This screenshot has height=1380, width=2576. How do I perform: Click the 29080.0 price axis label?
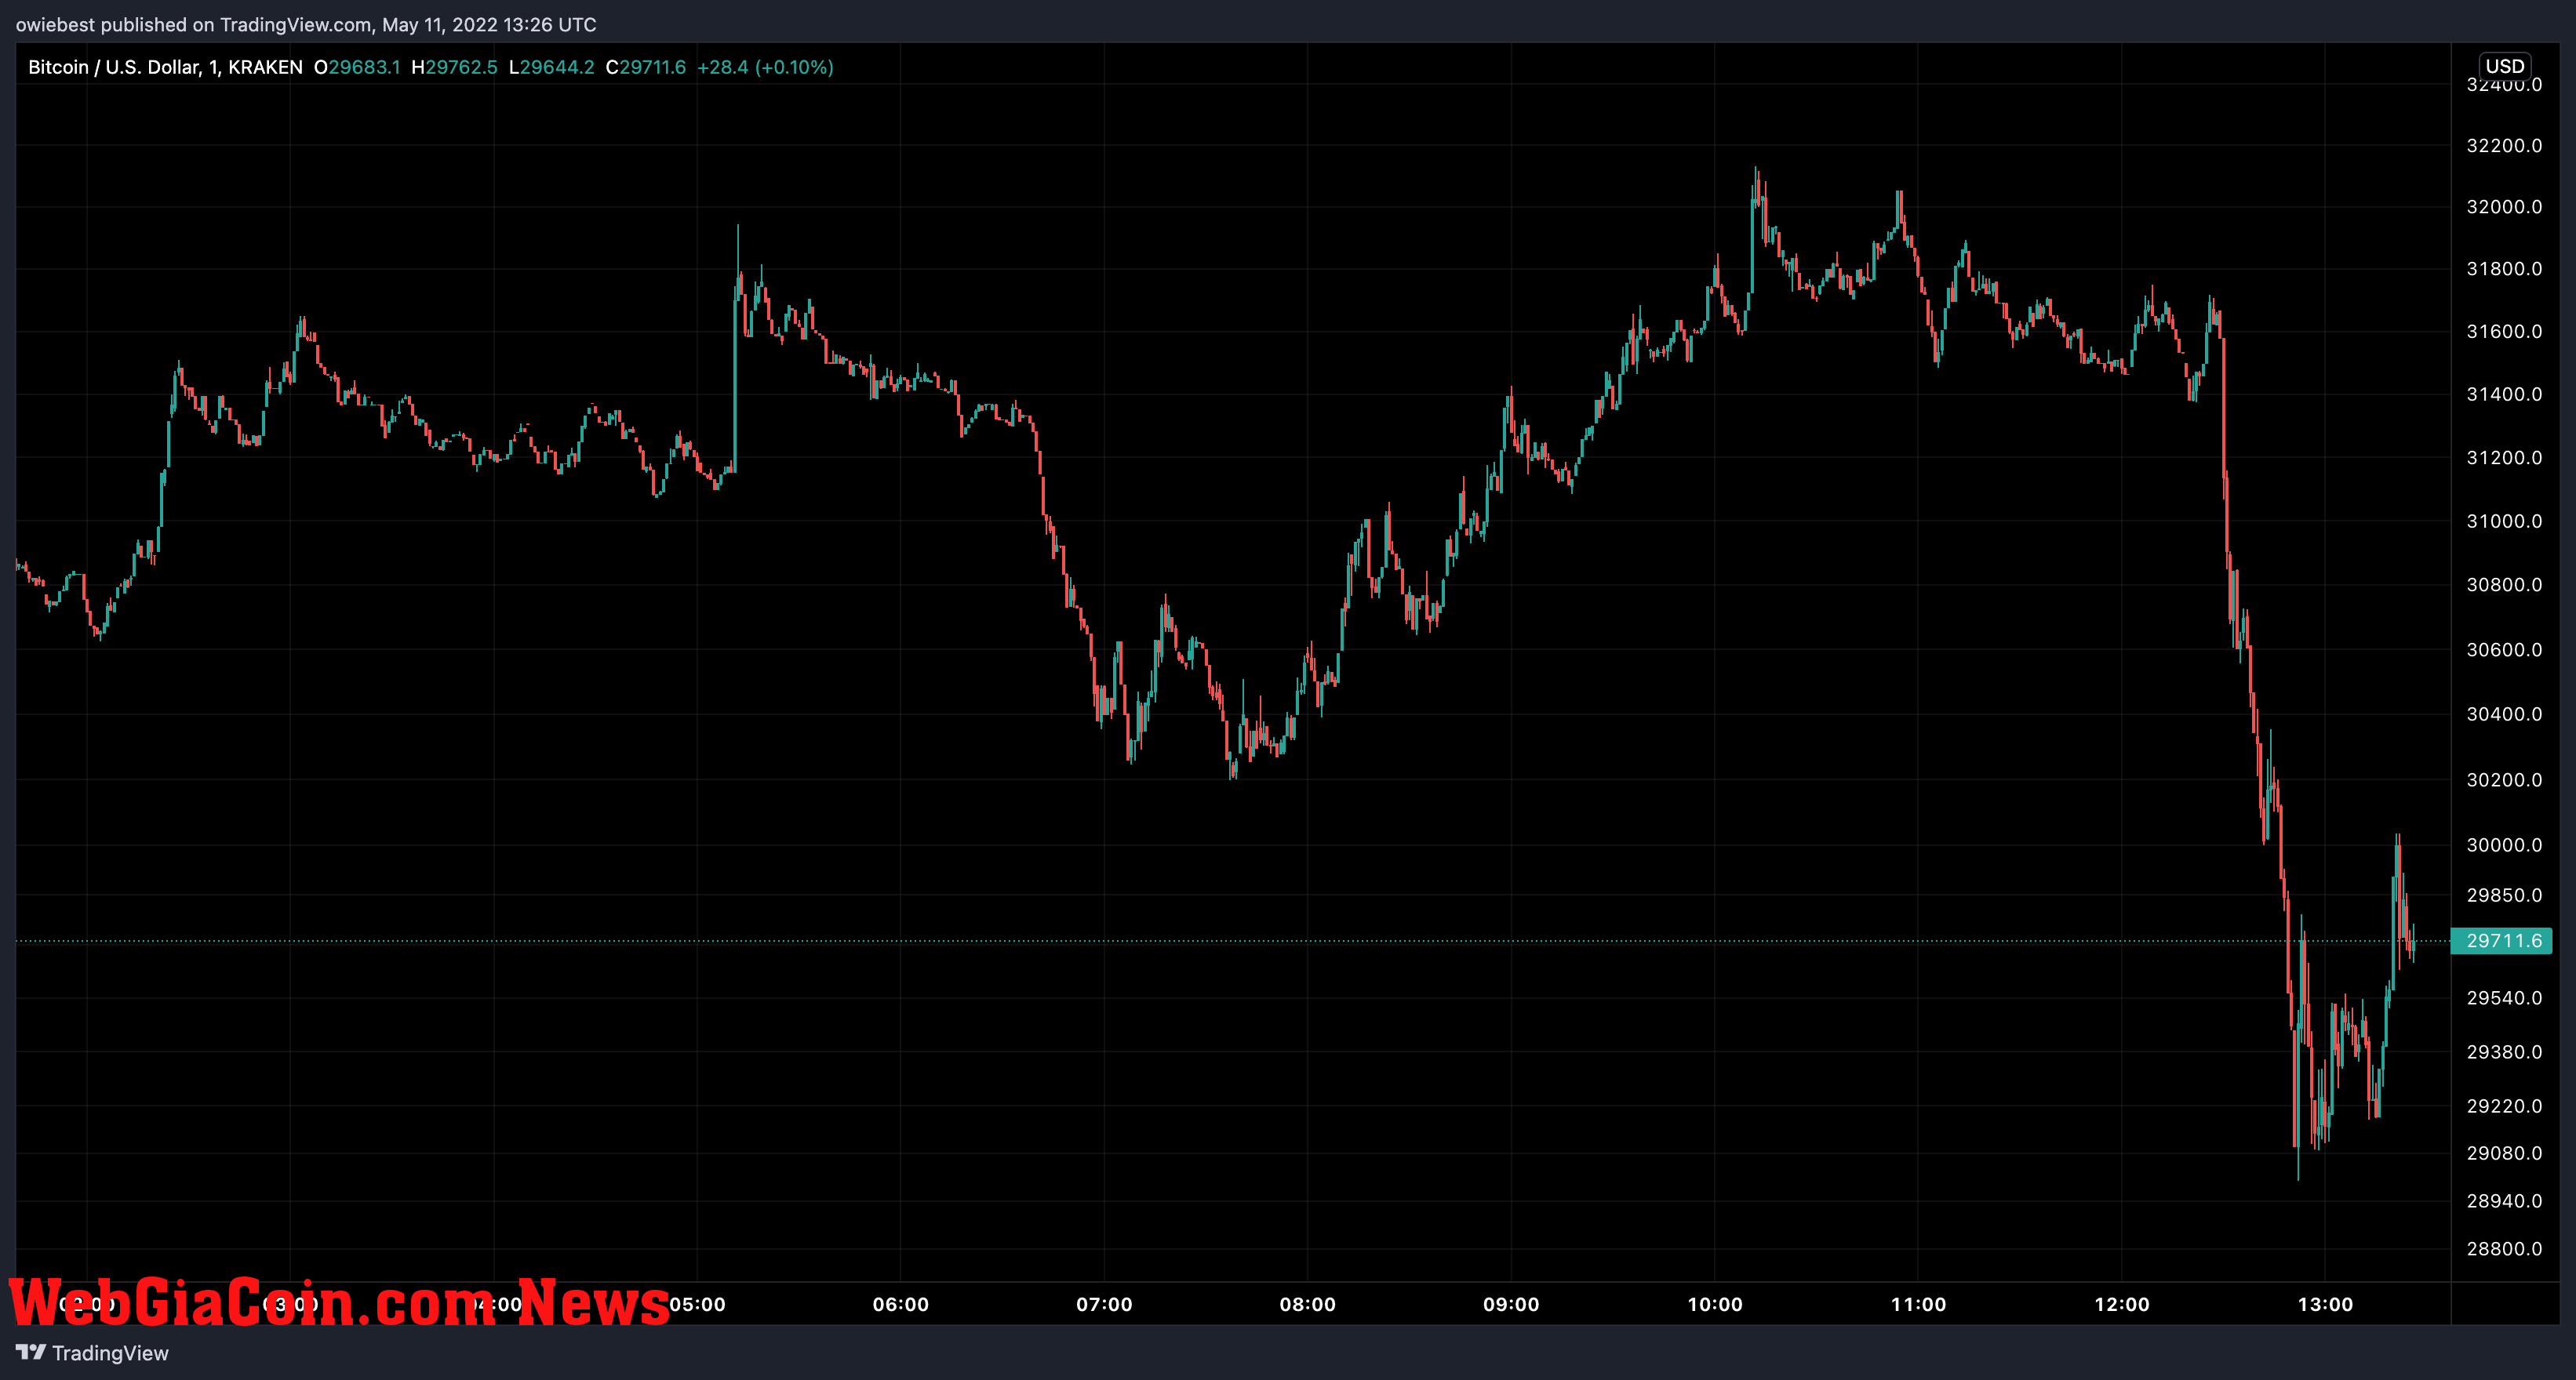pos(2504,1153)
